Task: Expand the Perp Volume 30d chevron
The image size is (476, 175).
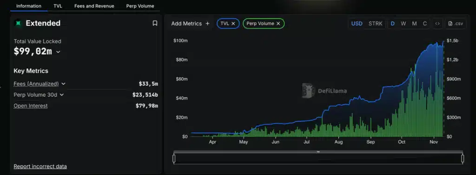Action: (62, 95)
